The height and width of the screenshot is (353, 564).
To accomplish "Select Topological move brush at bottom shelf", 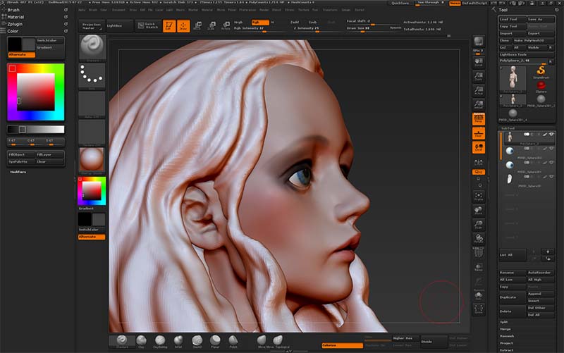I will pyautogui.click(x=278, y=341).
